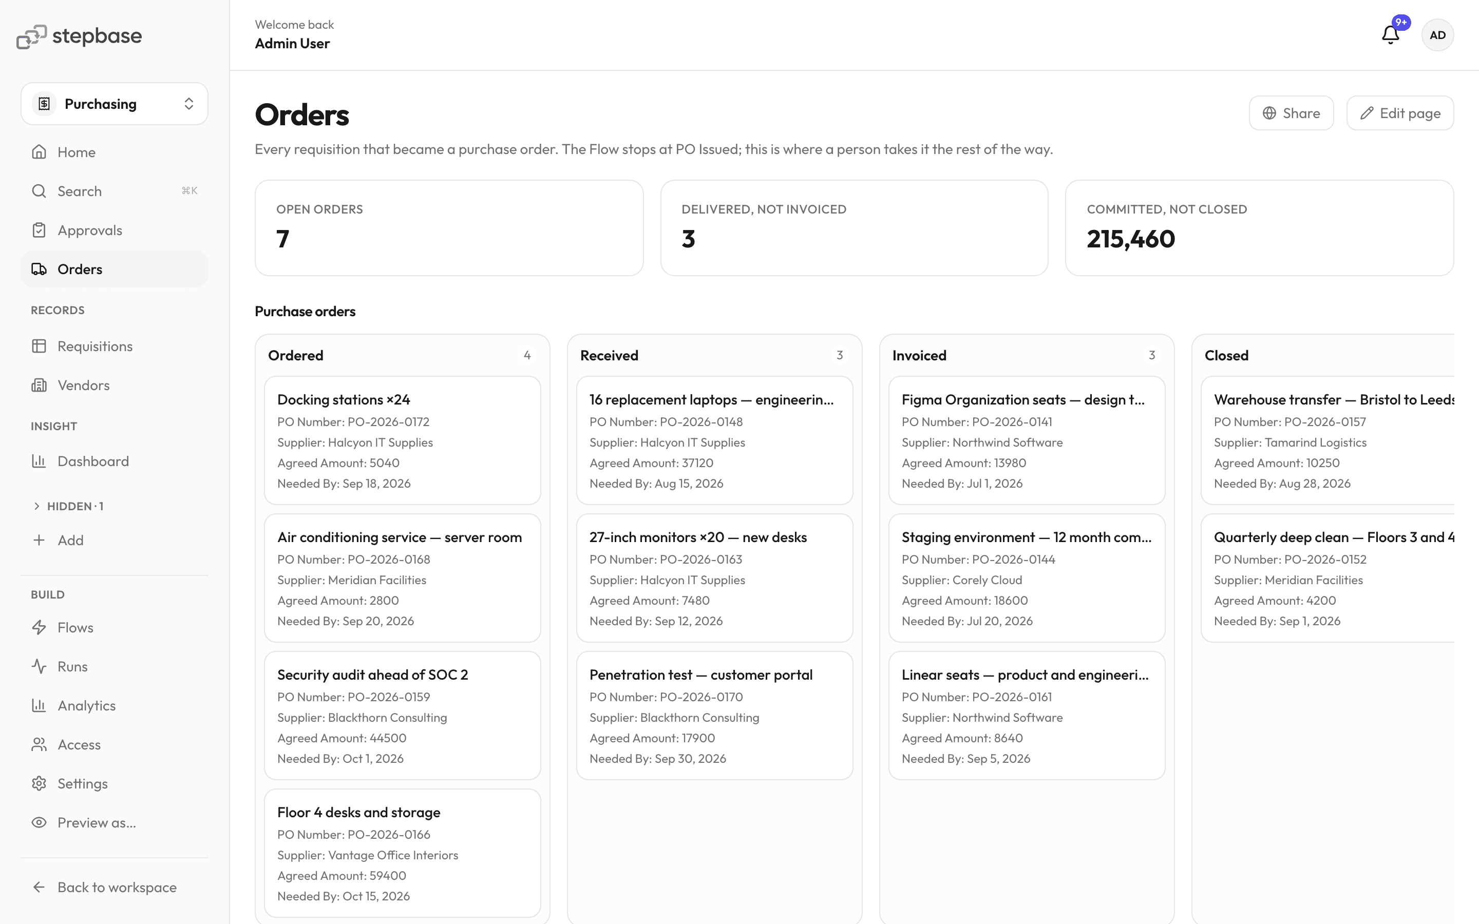The width and height of the screenshot is (1479, 924).
Task: Click the Received column header
Action: [x=610, y=355]
